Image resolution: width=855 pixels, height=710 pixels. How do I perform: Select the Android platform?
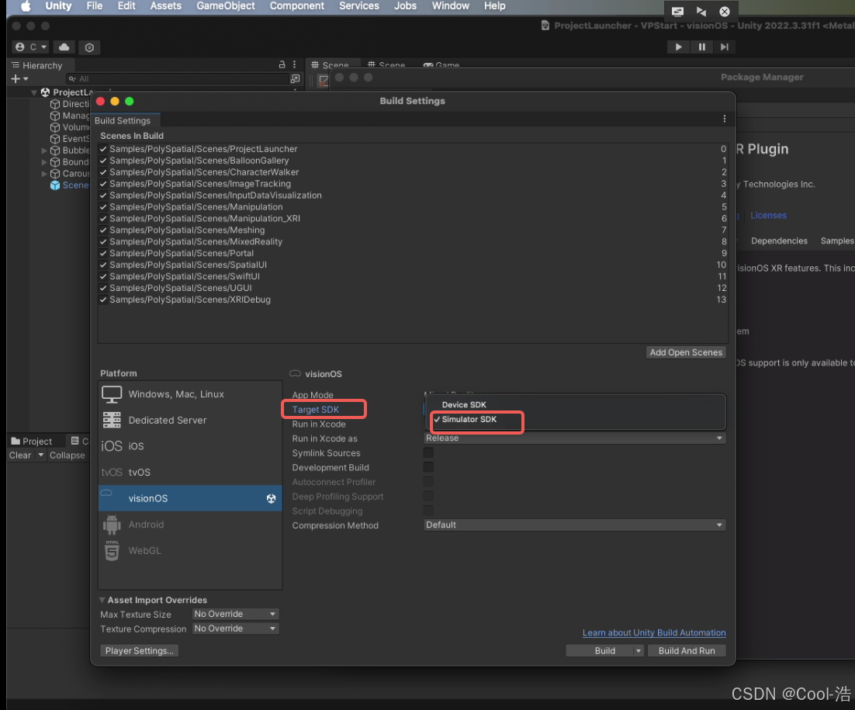tap(190, 525)
